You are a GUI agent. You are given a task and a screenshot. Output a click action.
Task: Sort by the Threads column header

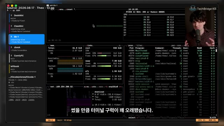point(177,48)
